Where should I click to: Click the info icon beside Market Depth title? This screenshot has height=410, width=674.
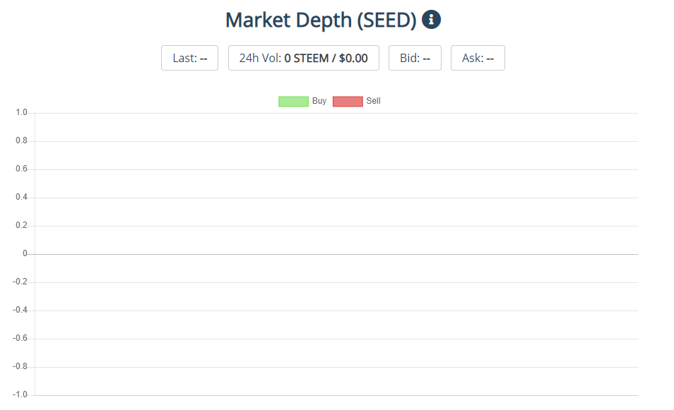point(431,20)
